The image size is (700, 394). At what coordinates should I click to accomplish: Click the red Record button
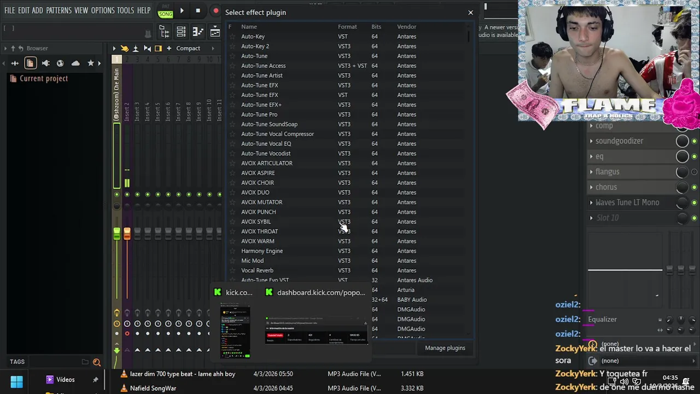[215, 10]
